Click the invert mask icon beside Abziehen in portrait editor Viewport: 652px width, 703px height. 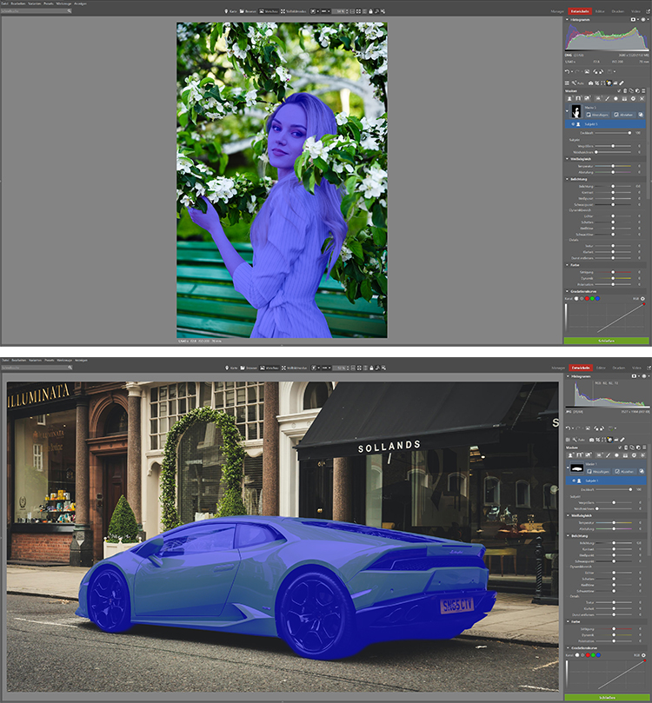pos(642,114)
